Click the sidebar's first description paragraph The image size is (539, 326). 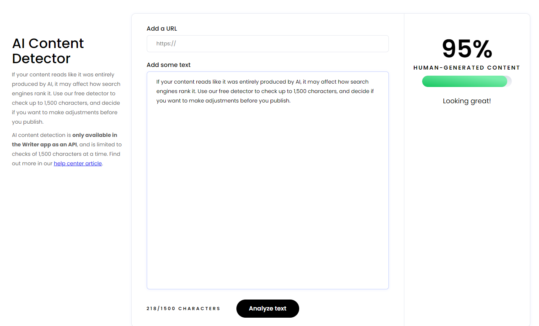click(66, 98)
